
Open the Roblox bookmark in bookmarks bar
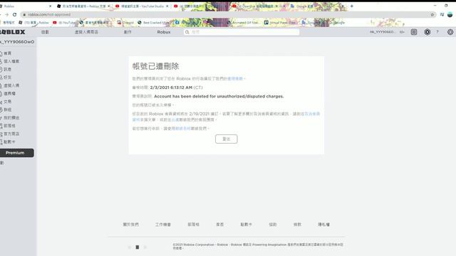pos(33,22)
